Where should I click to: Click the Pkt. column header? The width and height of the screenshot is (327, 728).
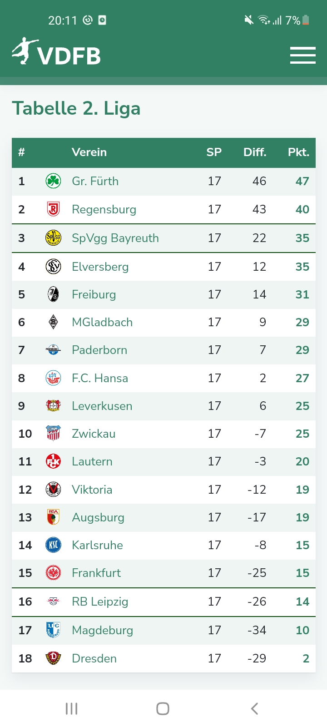coord(298,152)
